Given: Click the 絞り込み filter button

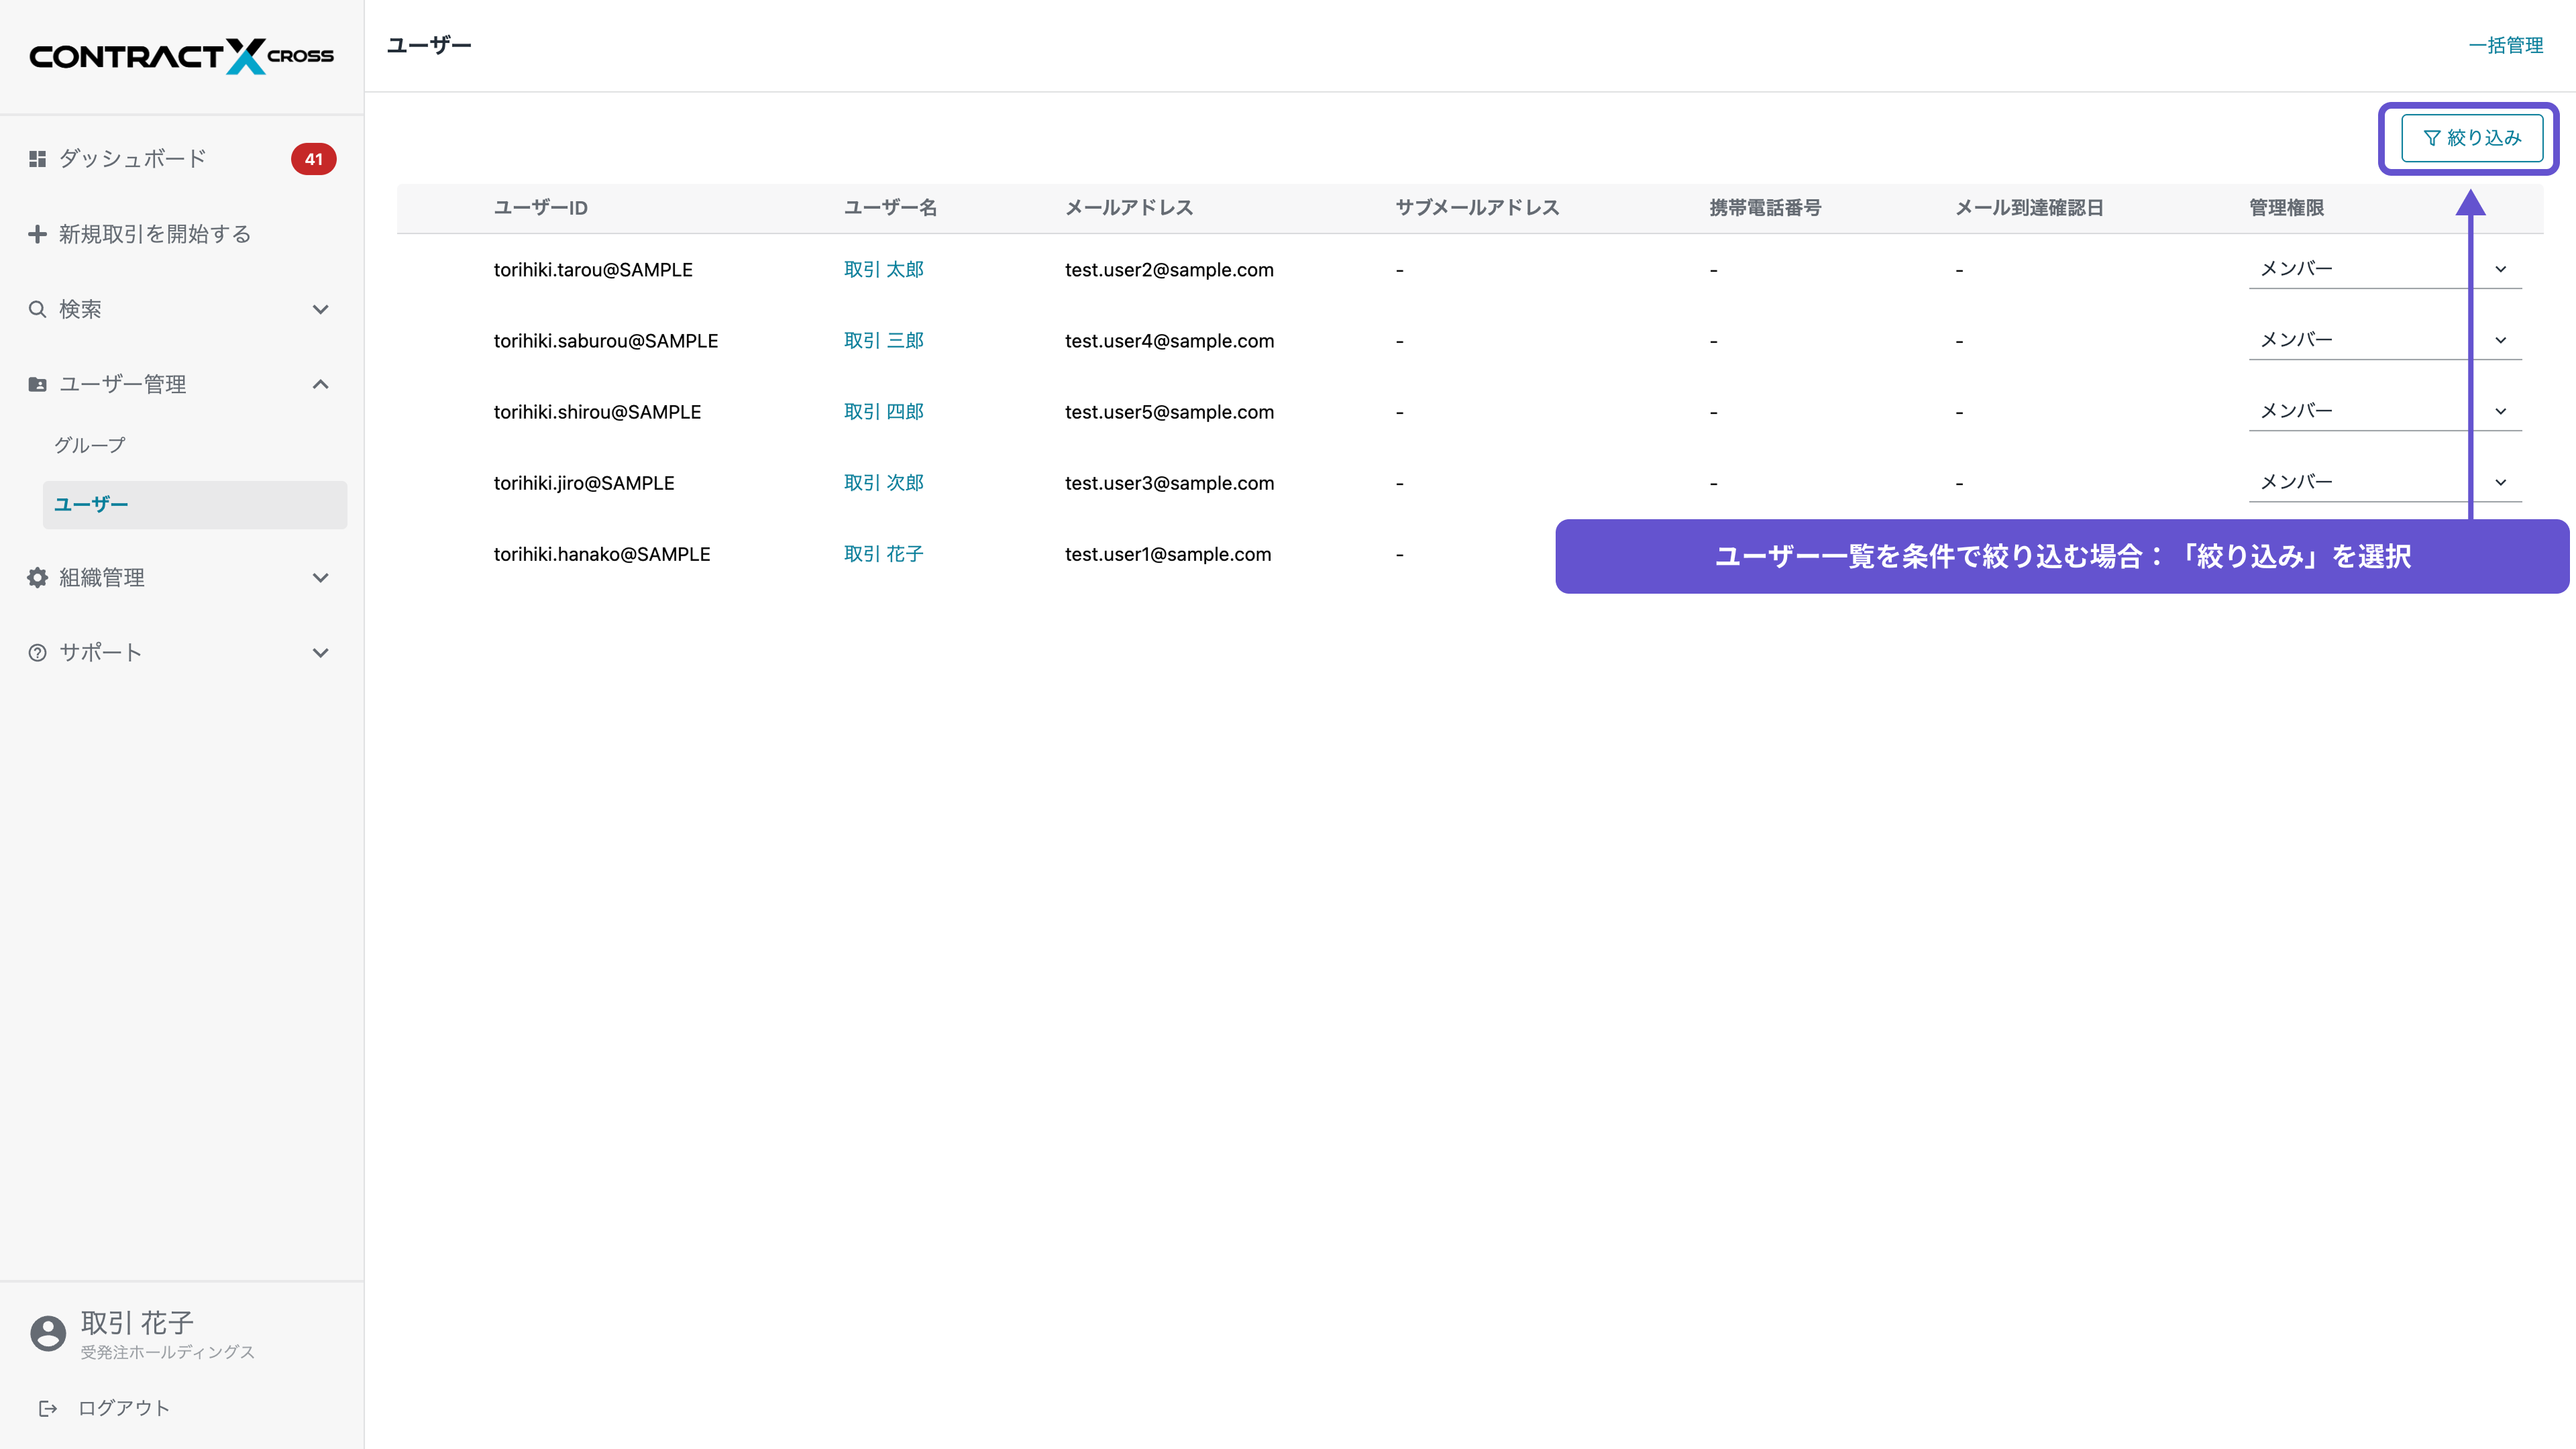Looking at the screenshot, I should click(x=2472, y=138).
